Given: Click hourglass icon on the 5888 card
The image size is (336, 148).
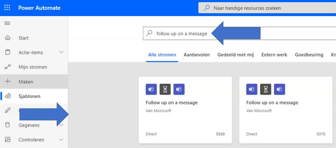Looking at the screenshot, I should [165, 89].
